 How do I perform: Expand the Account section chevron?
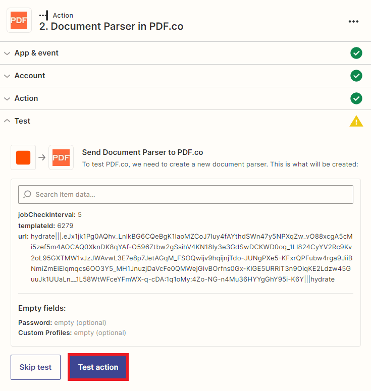pyautogui.click(x=7, y=76)
